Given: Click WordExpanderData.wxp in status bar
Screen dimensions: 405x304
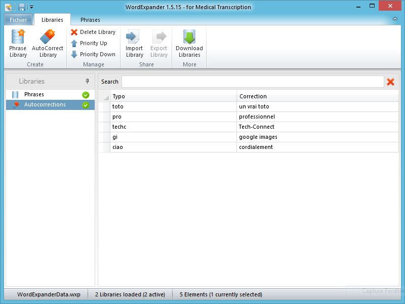Looking at the screenshot, I should pos(49,294).
